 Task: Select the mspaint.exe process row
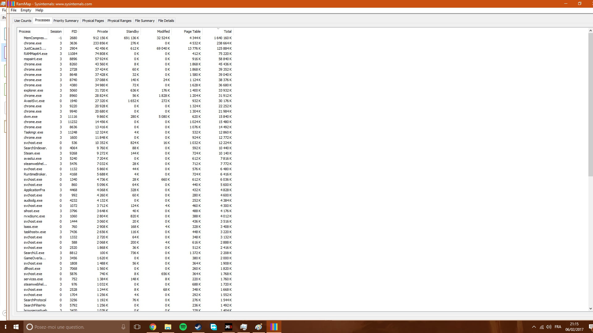125,59
